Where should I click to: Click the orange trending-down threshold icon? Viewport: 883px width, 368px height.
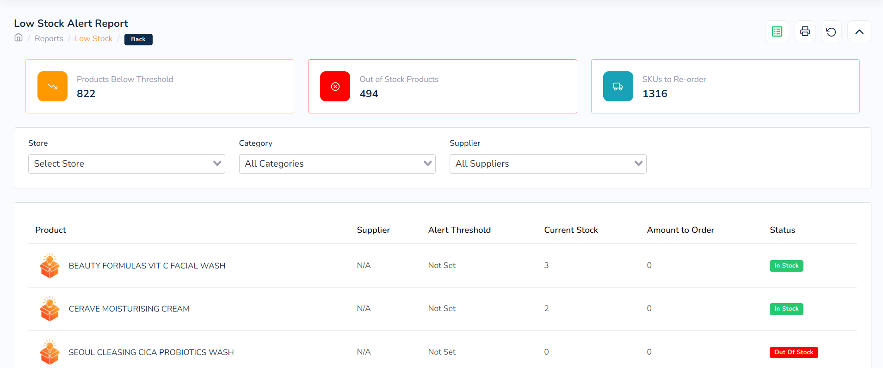(x=53, y=86)
